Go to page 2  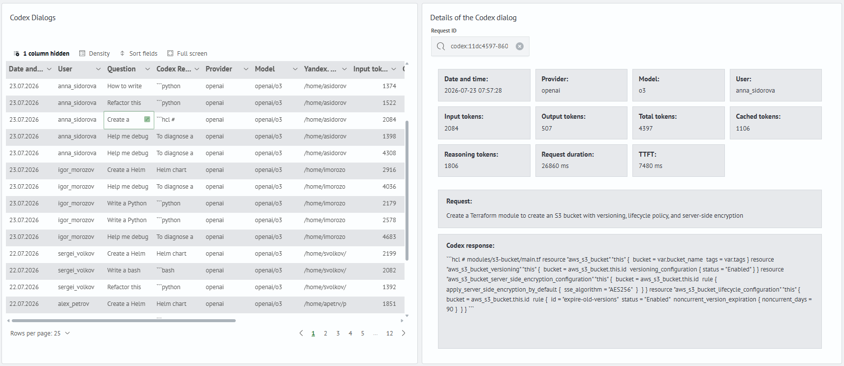coord(325,333)
